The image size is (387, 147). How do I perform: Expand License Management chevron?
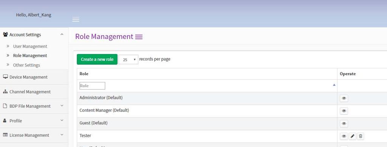pos(62,135)
